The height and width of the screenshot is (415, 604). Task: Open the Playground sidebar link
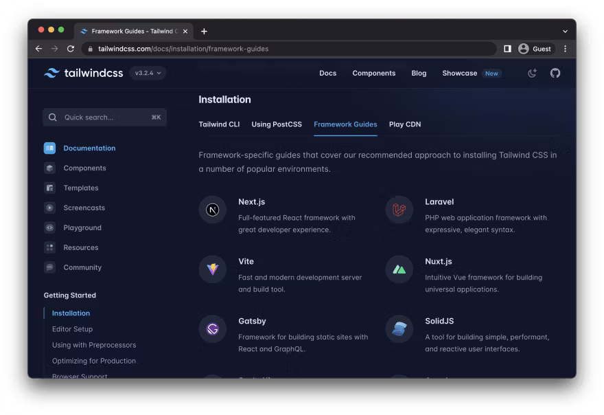82,227
